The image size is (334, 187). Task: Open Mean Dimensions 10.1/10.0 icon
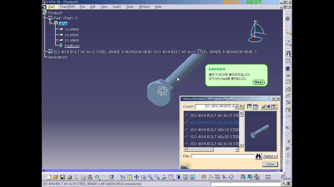(217, 177)
